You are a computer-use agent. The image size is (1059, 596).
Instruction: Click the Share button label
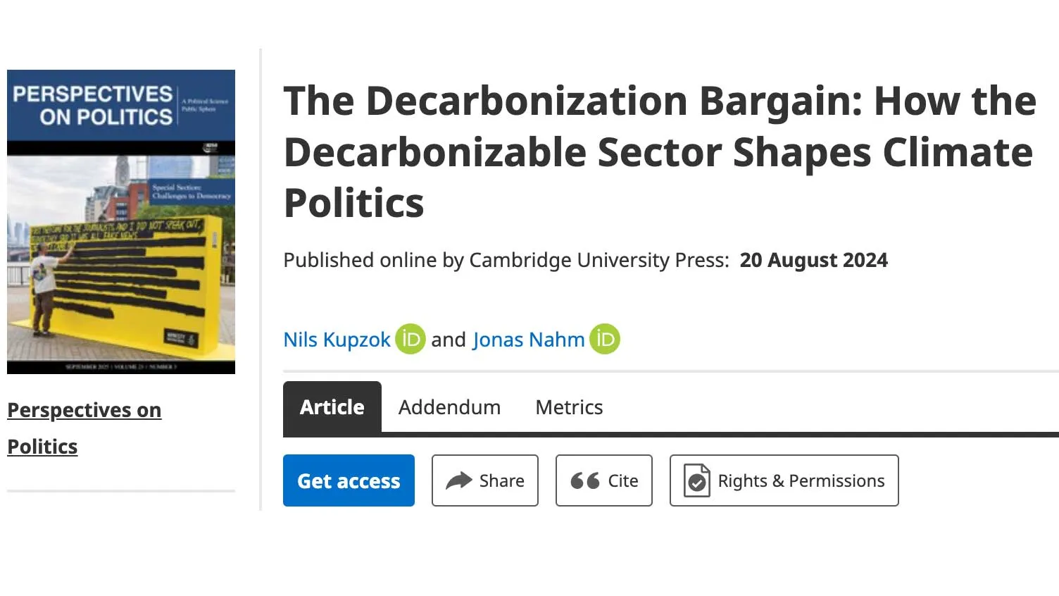[x=502, y=480]
